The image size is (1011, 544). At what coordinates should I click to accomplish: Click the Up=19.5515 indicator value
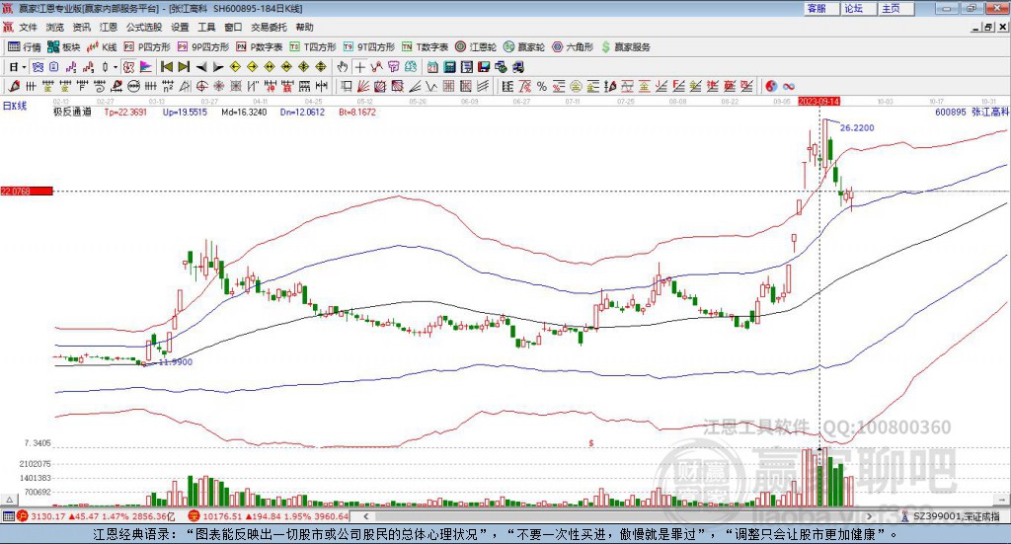(x=185, y=113)
